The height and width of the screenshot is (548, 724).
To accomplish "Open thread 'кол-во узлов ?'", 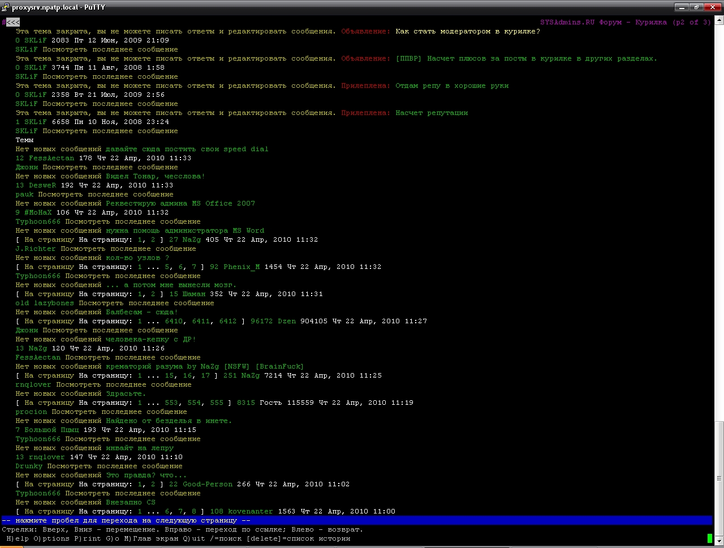I will pos(137,258).
